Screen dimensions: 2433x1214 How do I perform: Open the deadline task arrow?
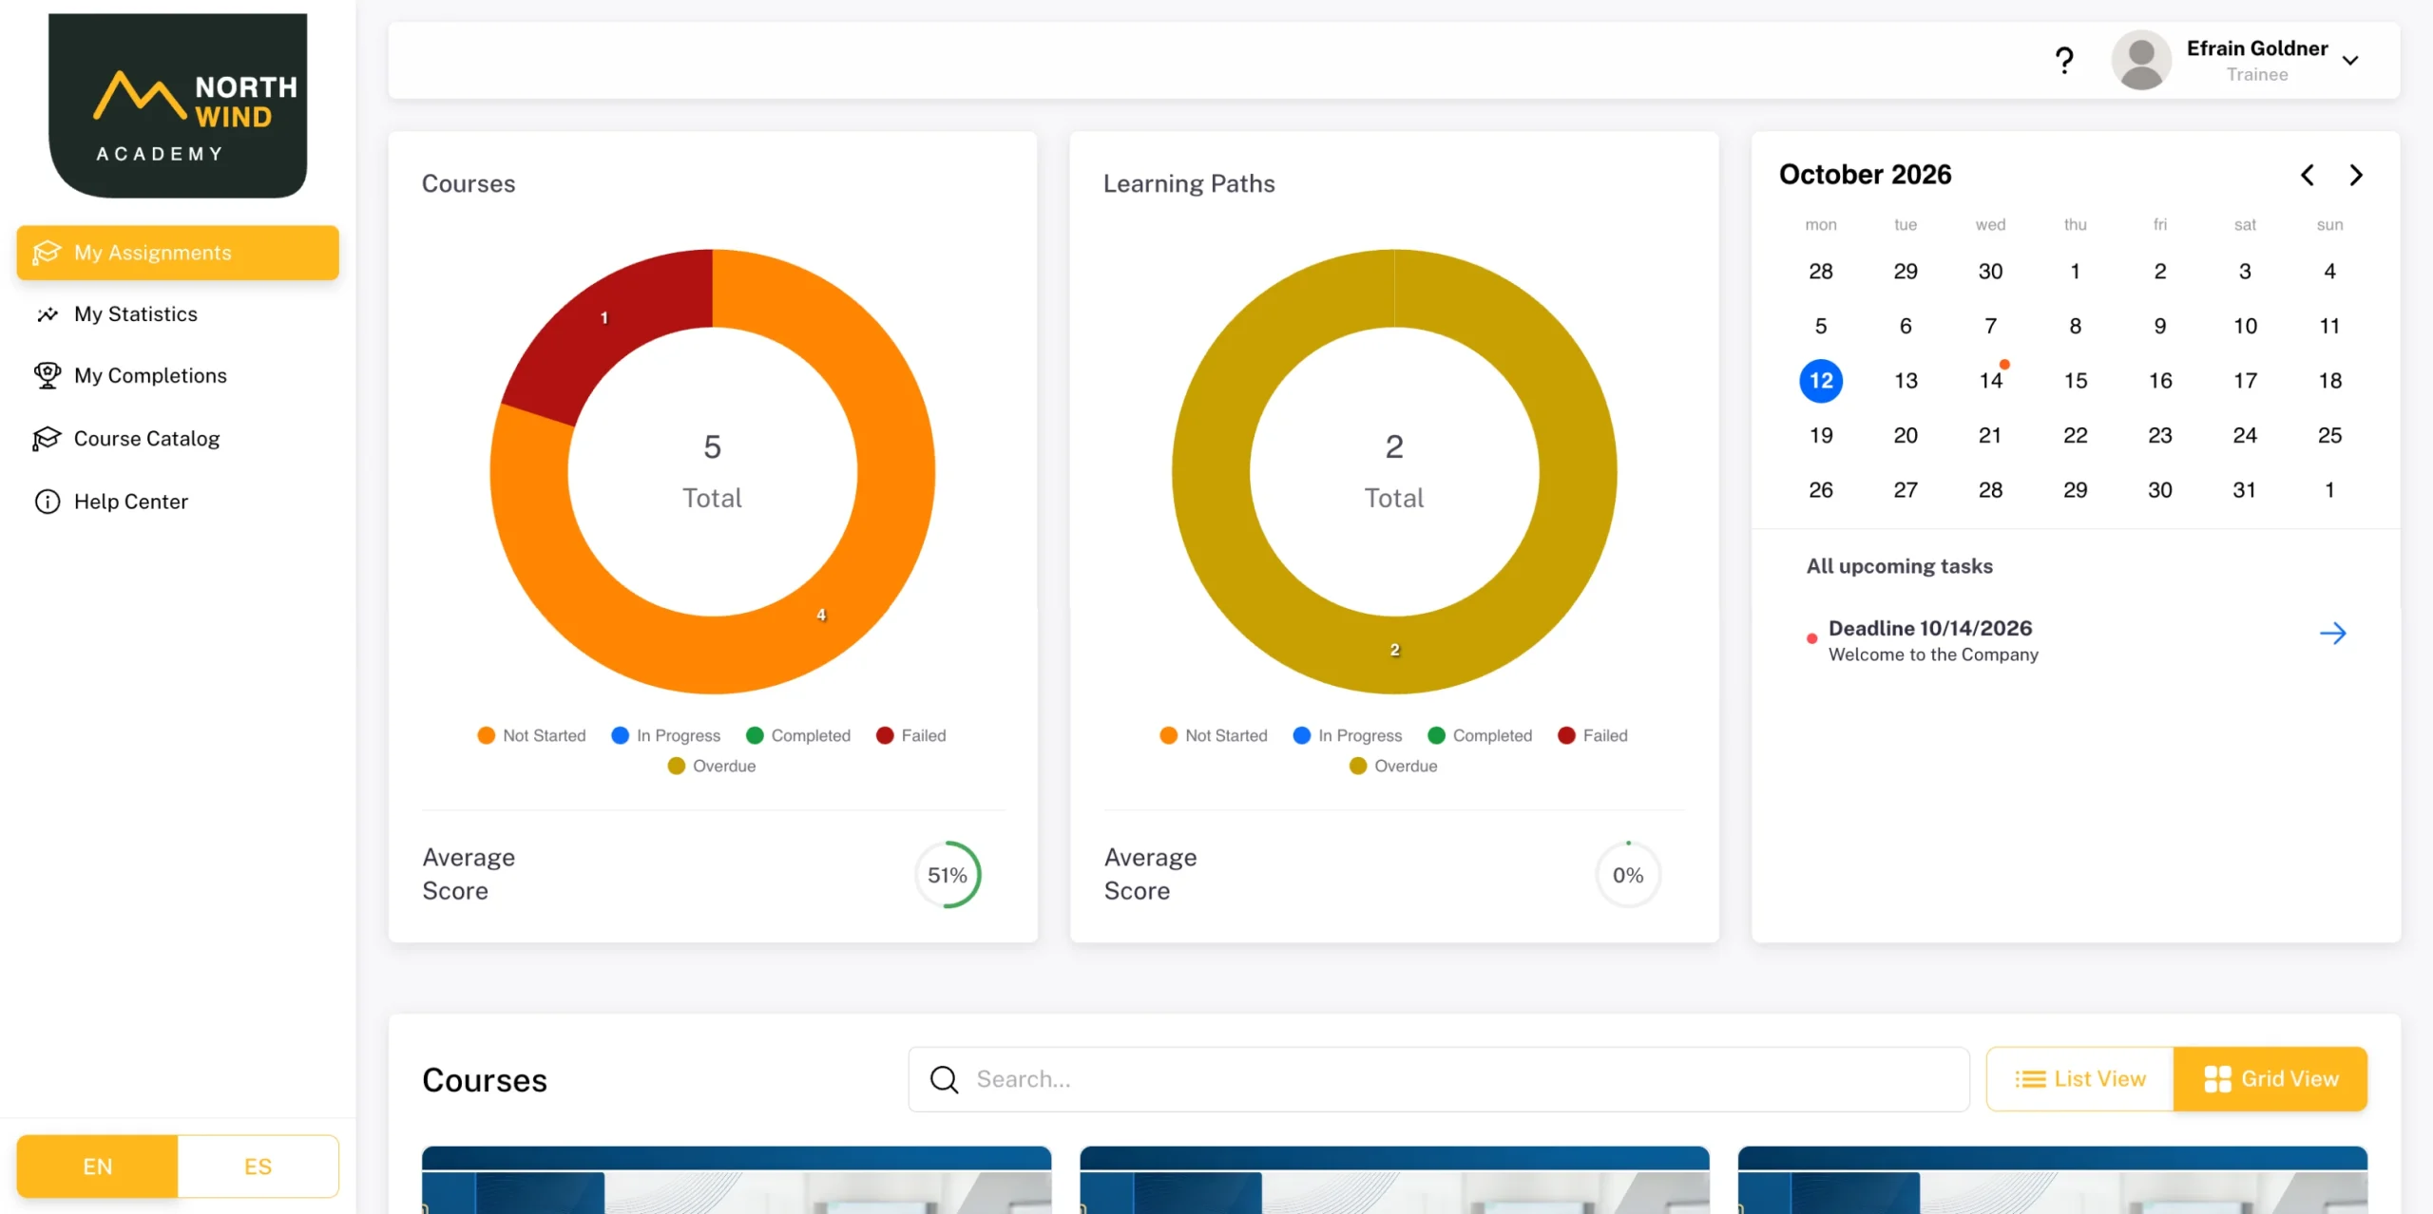click(2332, 634)
